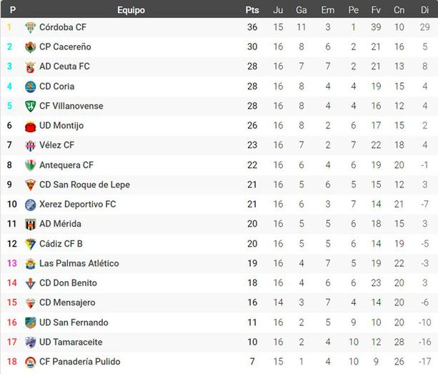Screen dimensions: 438x374
Task: Click the CD Coria team logo
Action: point(30,87)
